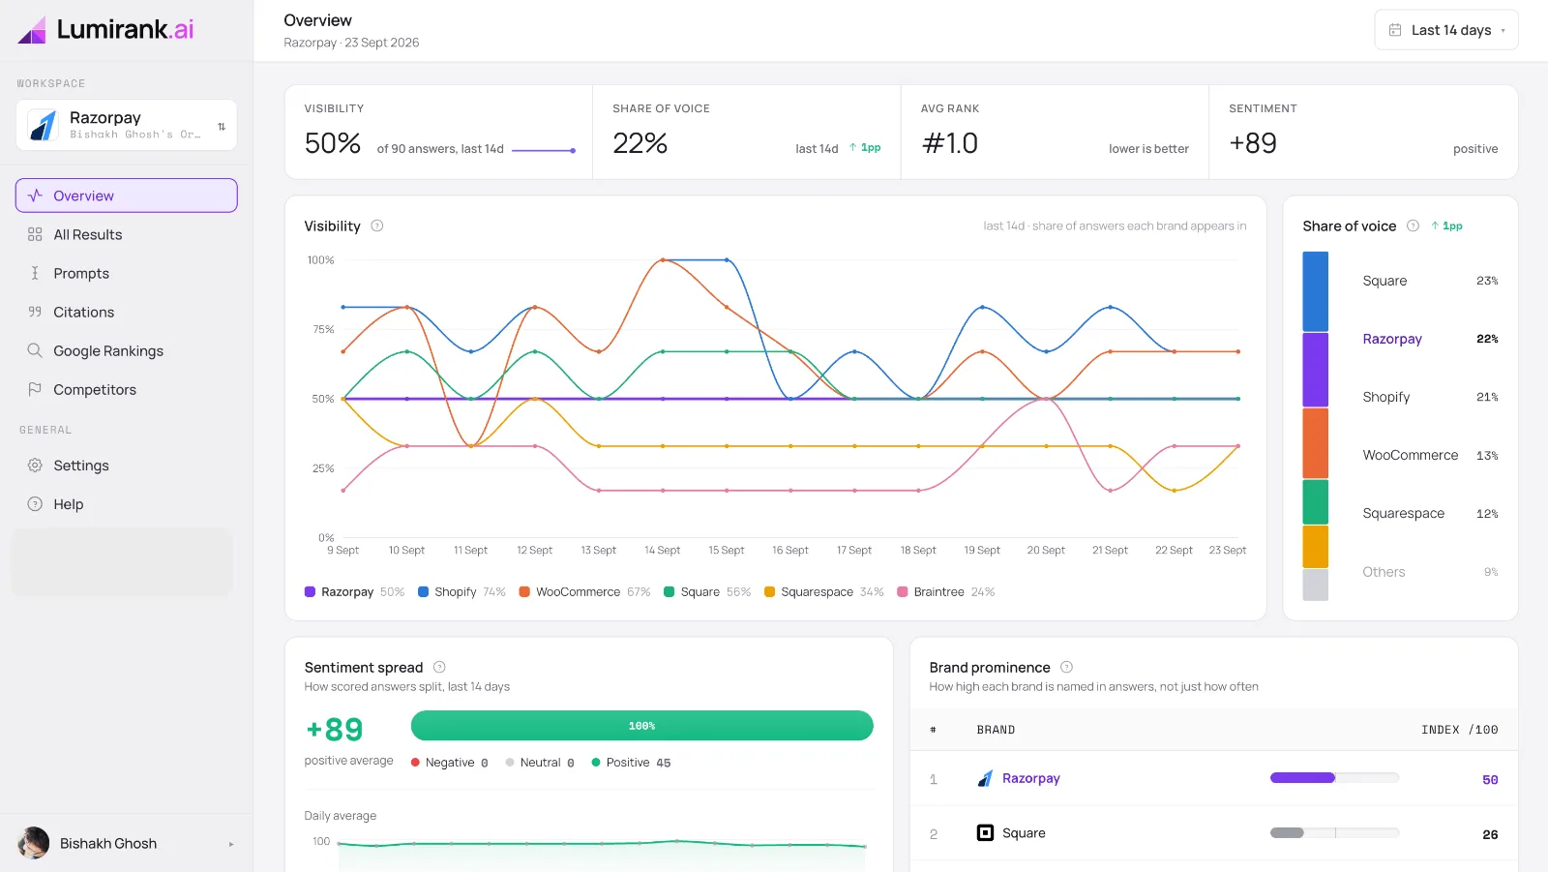Toggle Shopify series in chart legend

point(461,592)
